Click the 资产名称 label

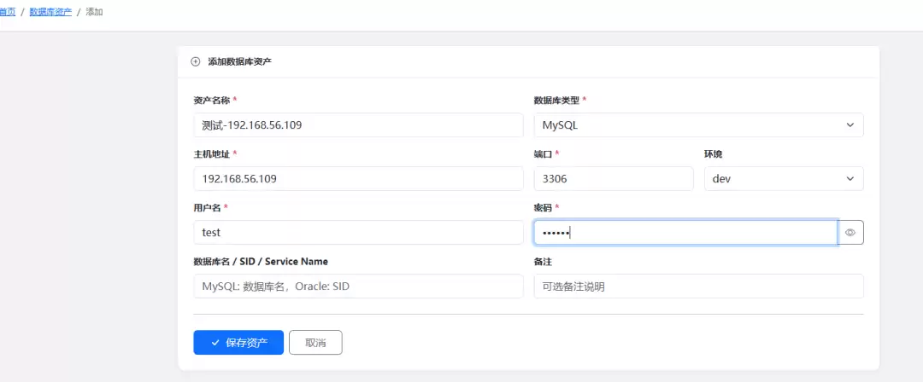coord(212,100)
